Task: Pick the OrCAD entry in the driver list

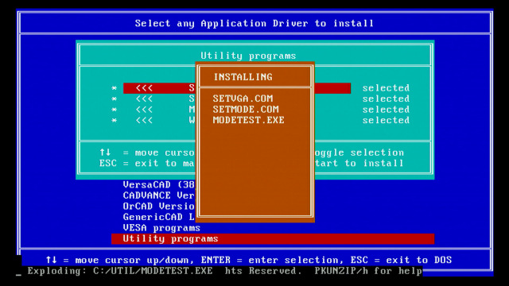Action: (159, 207)
